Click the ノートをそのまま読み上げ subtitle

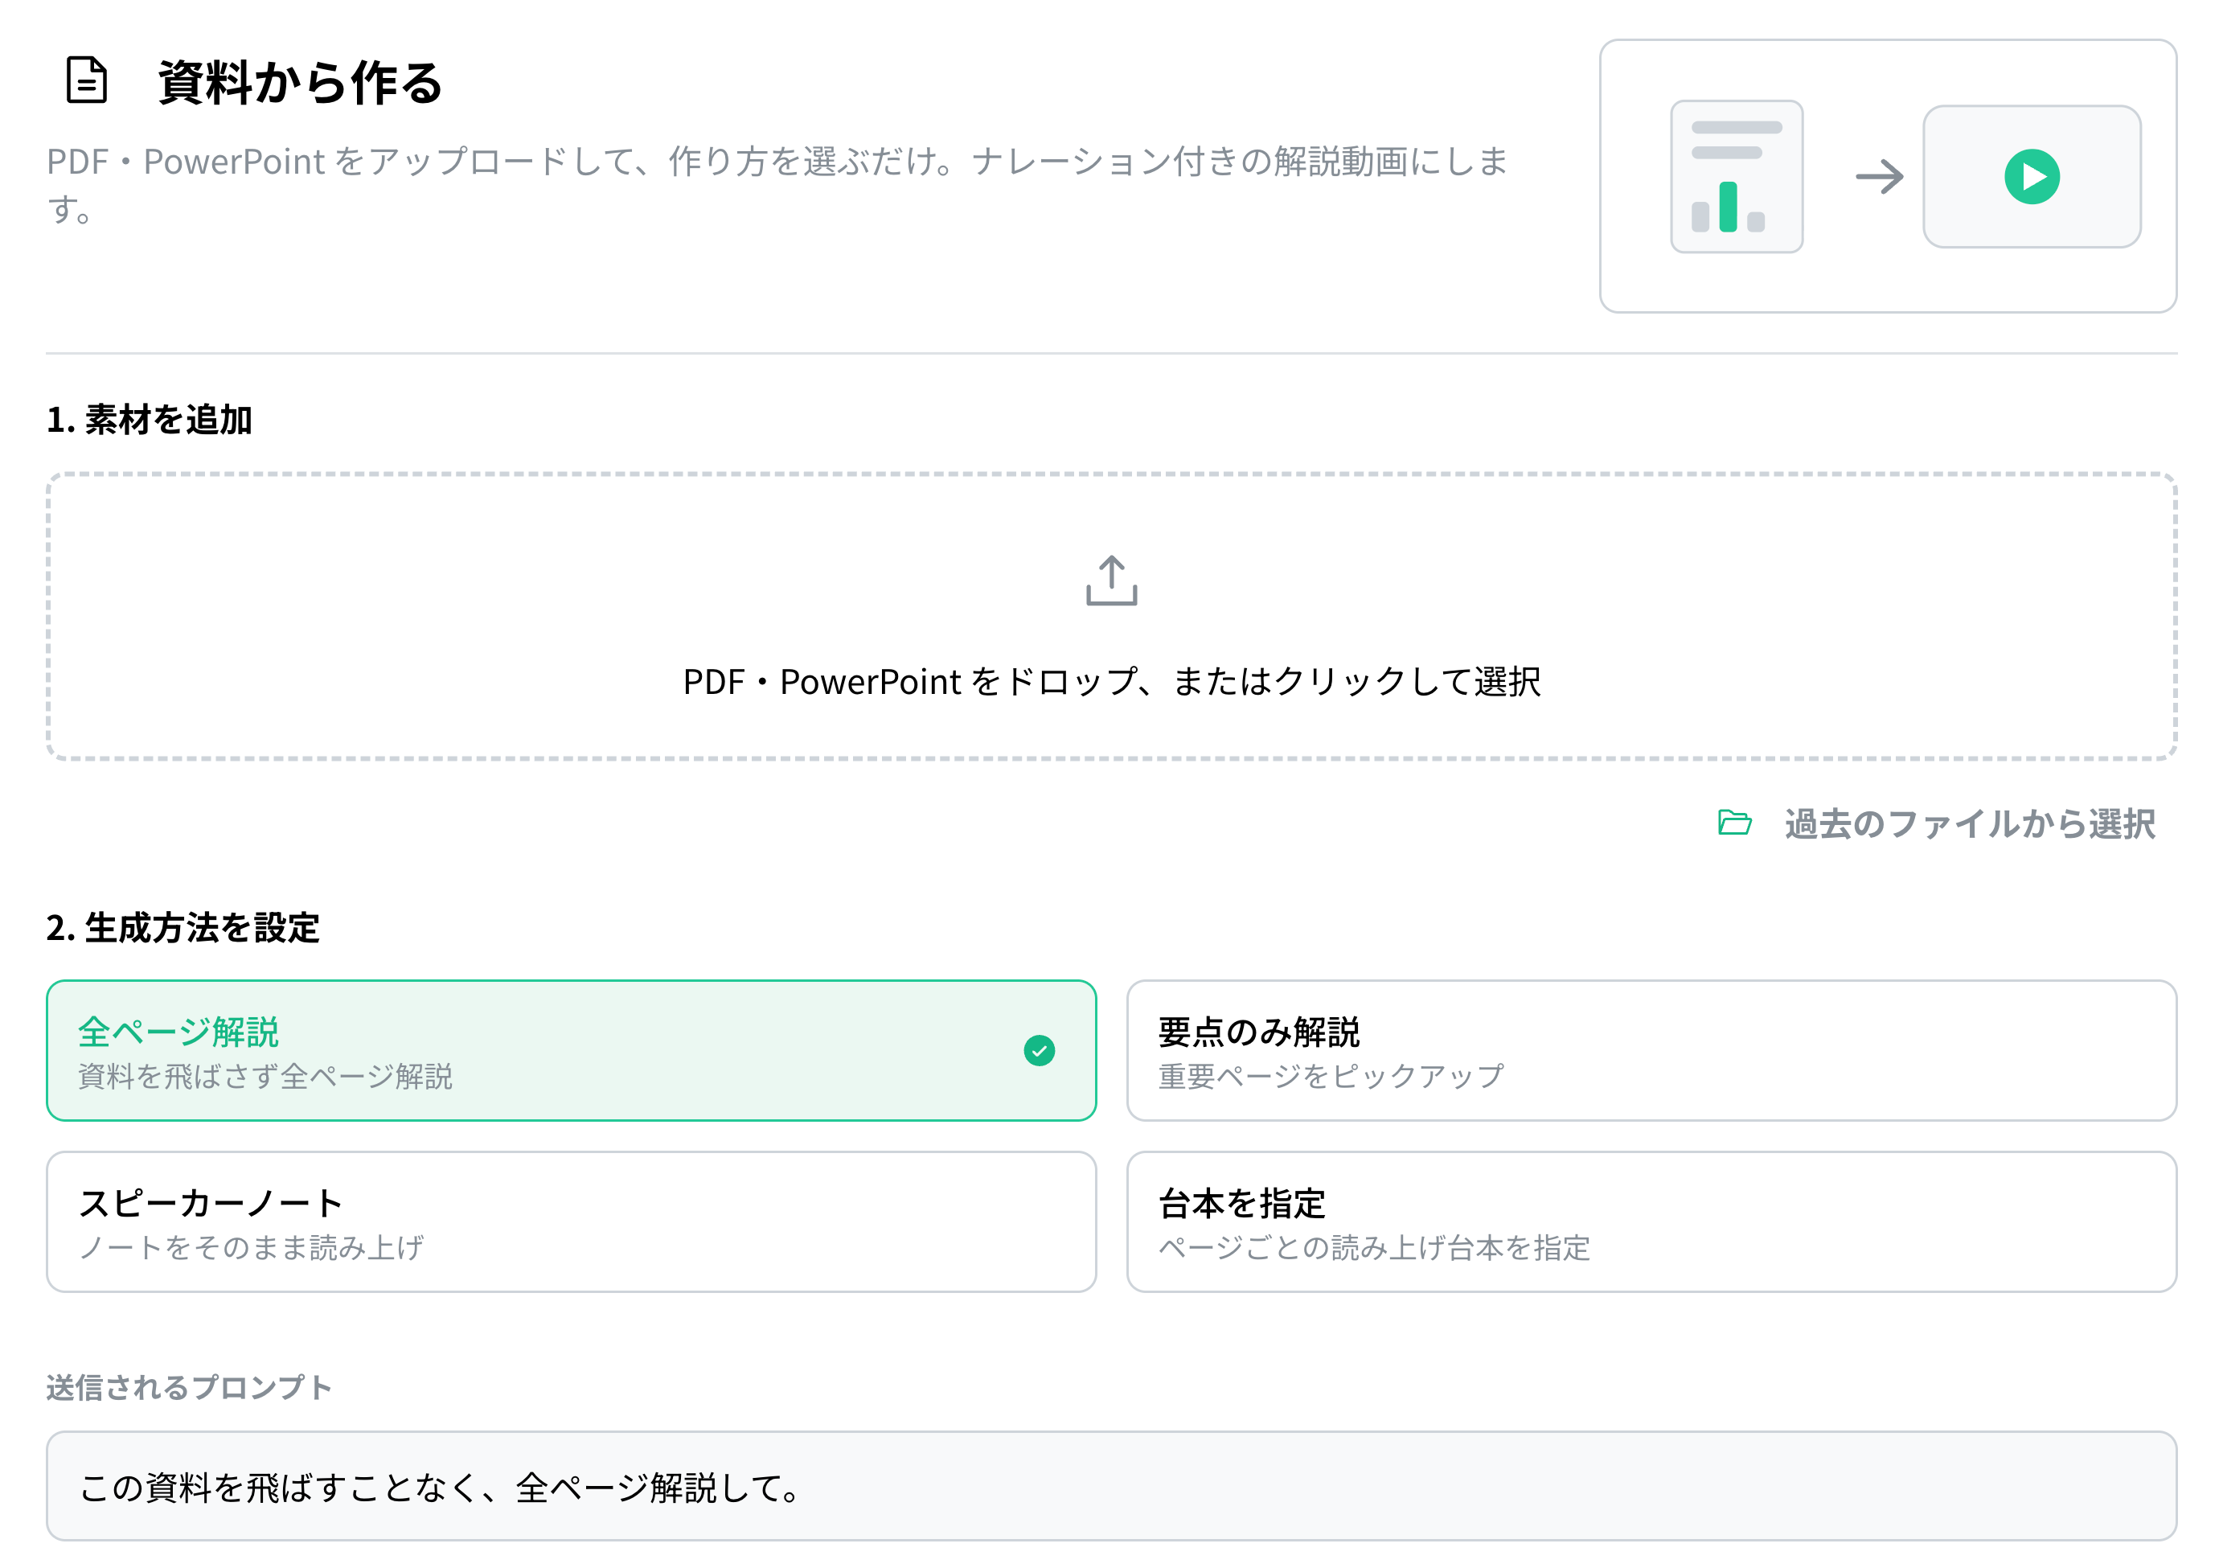[x=252, y=1247]
